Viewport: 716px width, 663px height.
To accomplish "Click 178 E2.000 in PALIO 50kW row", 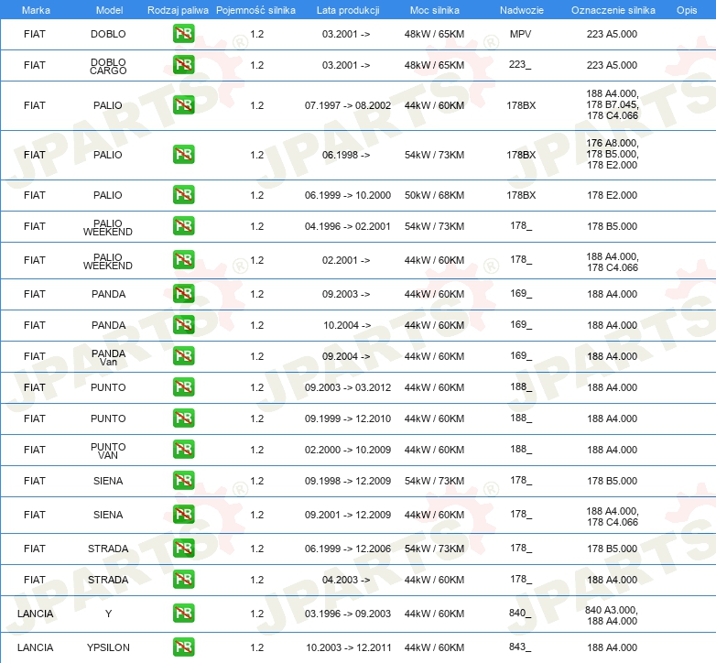I will tap(612, 195).
